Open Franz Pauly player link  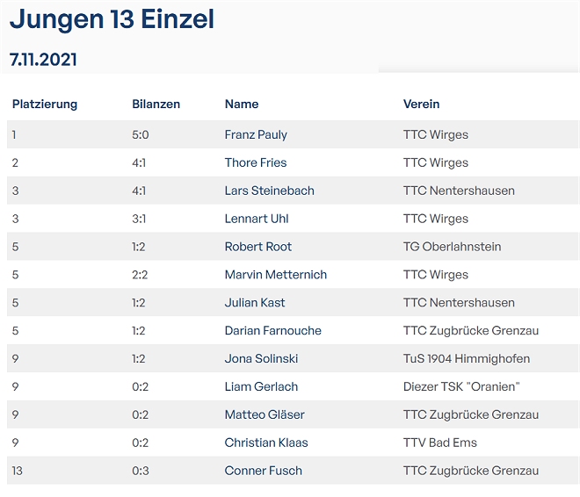tap(256, 134)
